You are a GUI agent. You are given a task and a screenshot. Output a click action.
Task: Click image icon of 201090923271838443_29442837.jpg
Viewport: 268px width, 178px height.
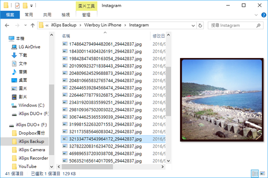click(x=65, y=66)
